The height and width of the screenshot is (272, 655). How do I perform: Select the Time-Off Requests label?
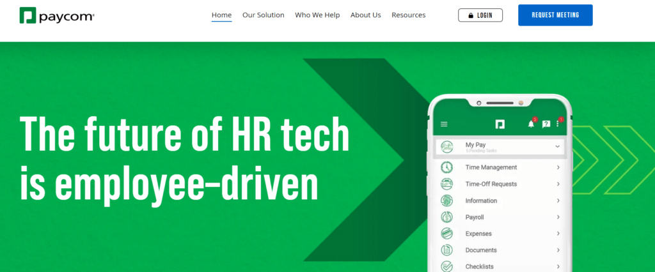[491, 184]
